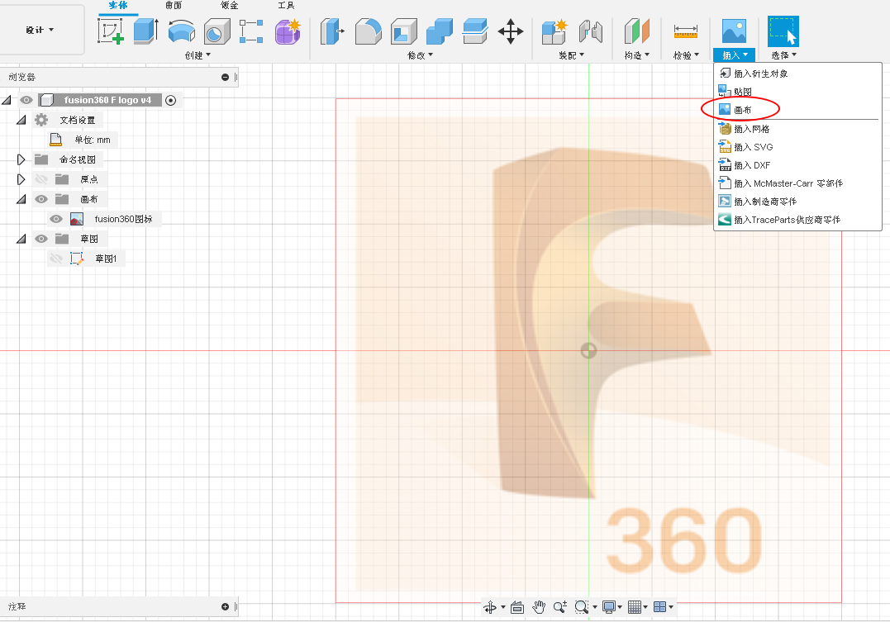Image resolution: width=890 pixels, height=622 pixels.
Task: Choose 插入 McMaster-Carr 零部件 entry
Action: click(797, 183)
